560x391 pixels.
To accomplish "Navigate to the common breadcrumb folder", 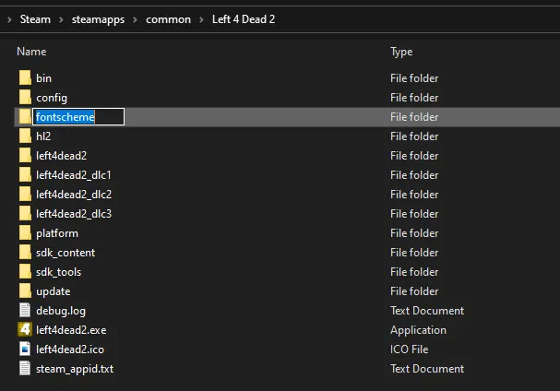I will tap(169, 18).
